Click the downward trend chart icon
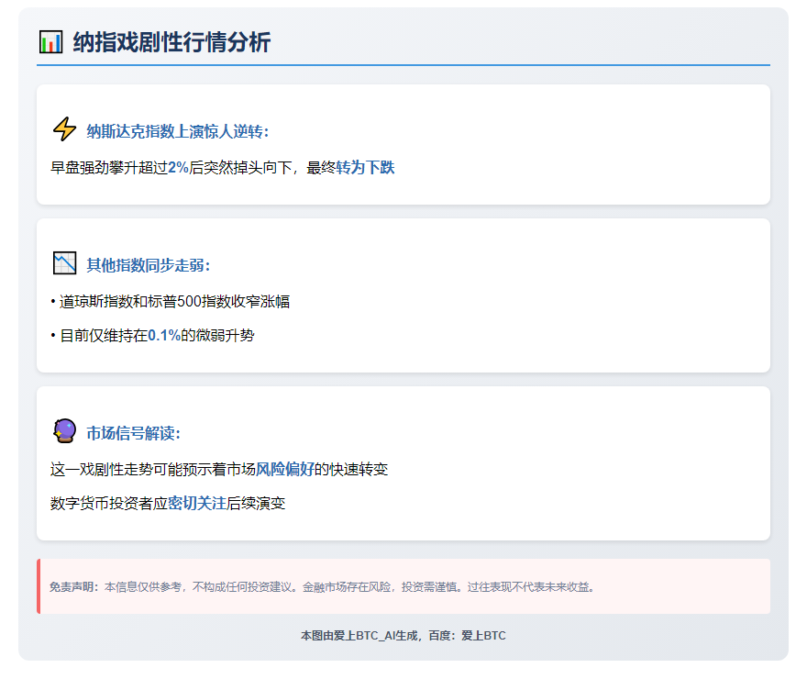Viewport: 807px width, 690px height. click(x=65, y=263)
